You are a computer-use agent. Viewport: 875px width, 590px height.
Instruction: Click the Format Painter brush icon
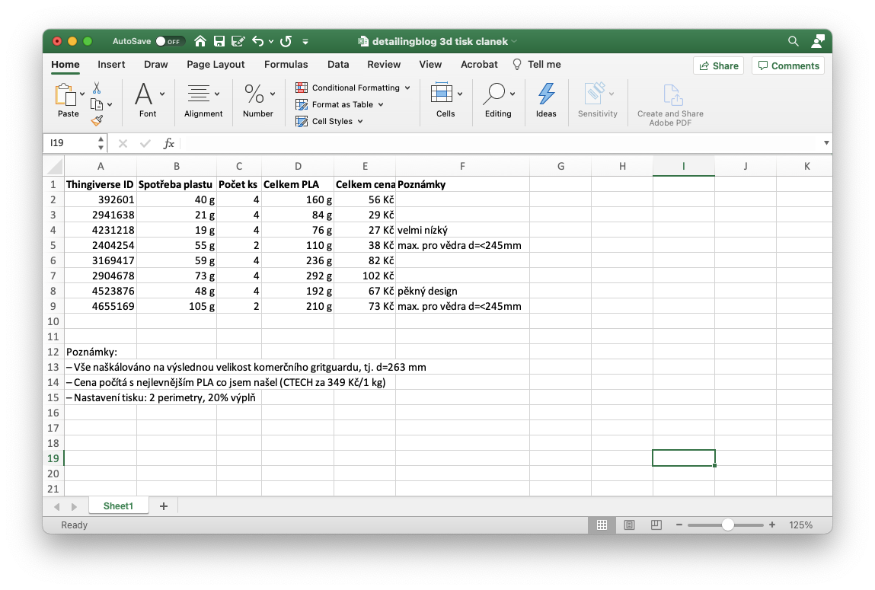click(x=97, y=120)
